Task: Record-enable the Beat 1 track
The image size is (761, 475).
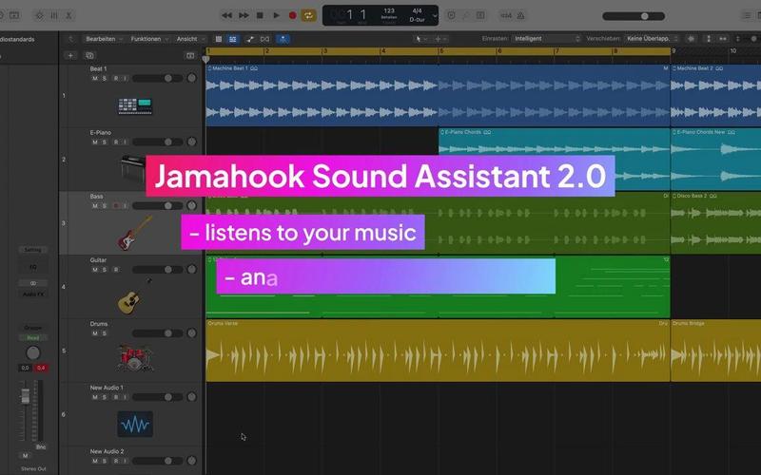Action: click(115, 78)
